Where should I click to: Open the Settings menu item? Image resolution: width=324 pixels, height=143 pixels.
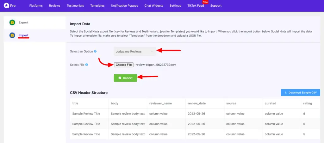[x=175, y=6]
